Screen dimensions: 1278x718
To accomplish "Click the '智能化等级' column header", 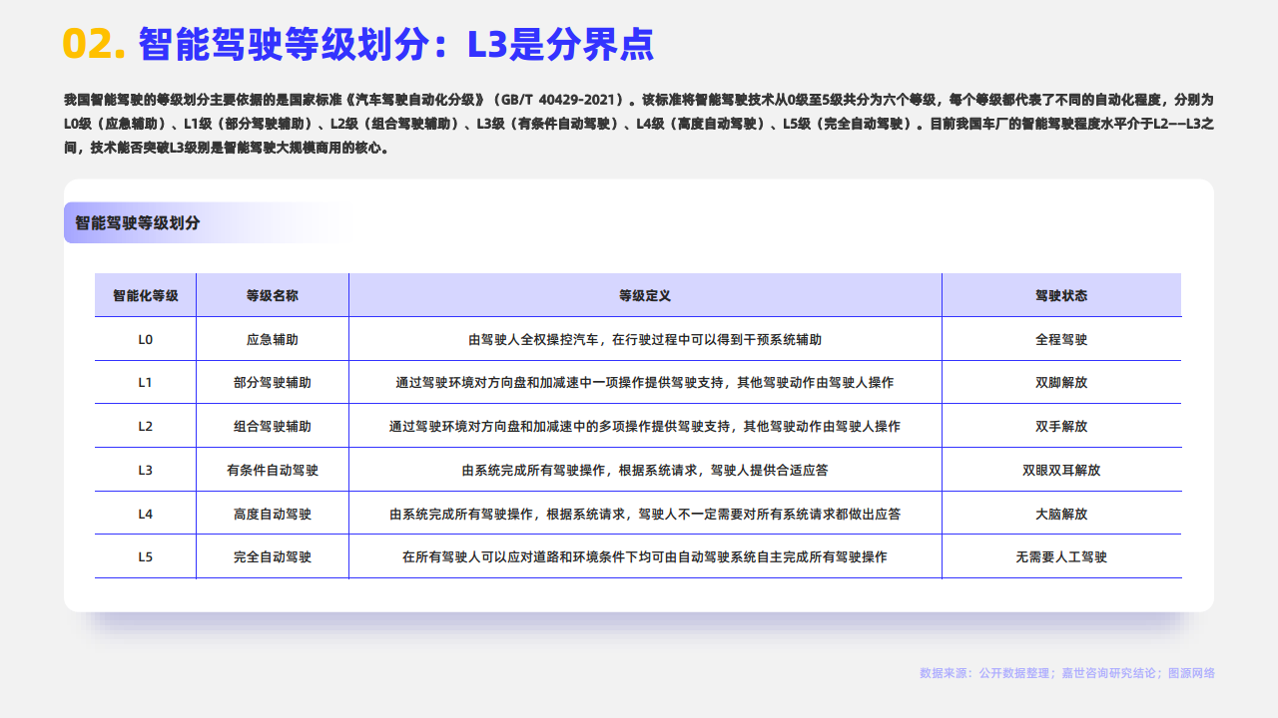I will pos(146,296).
